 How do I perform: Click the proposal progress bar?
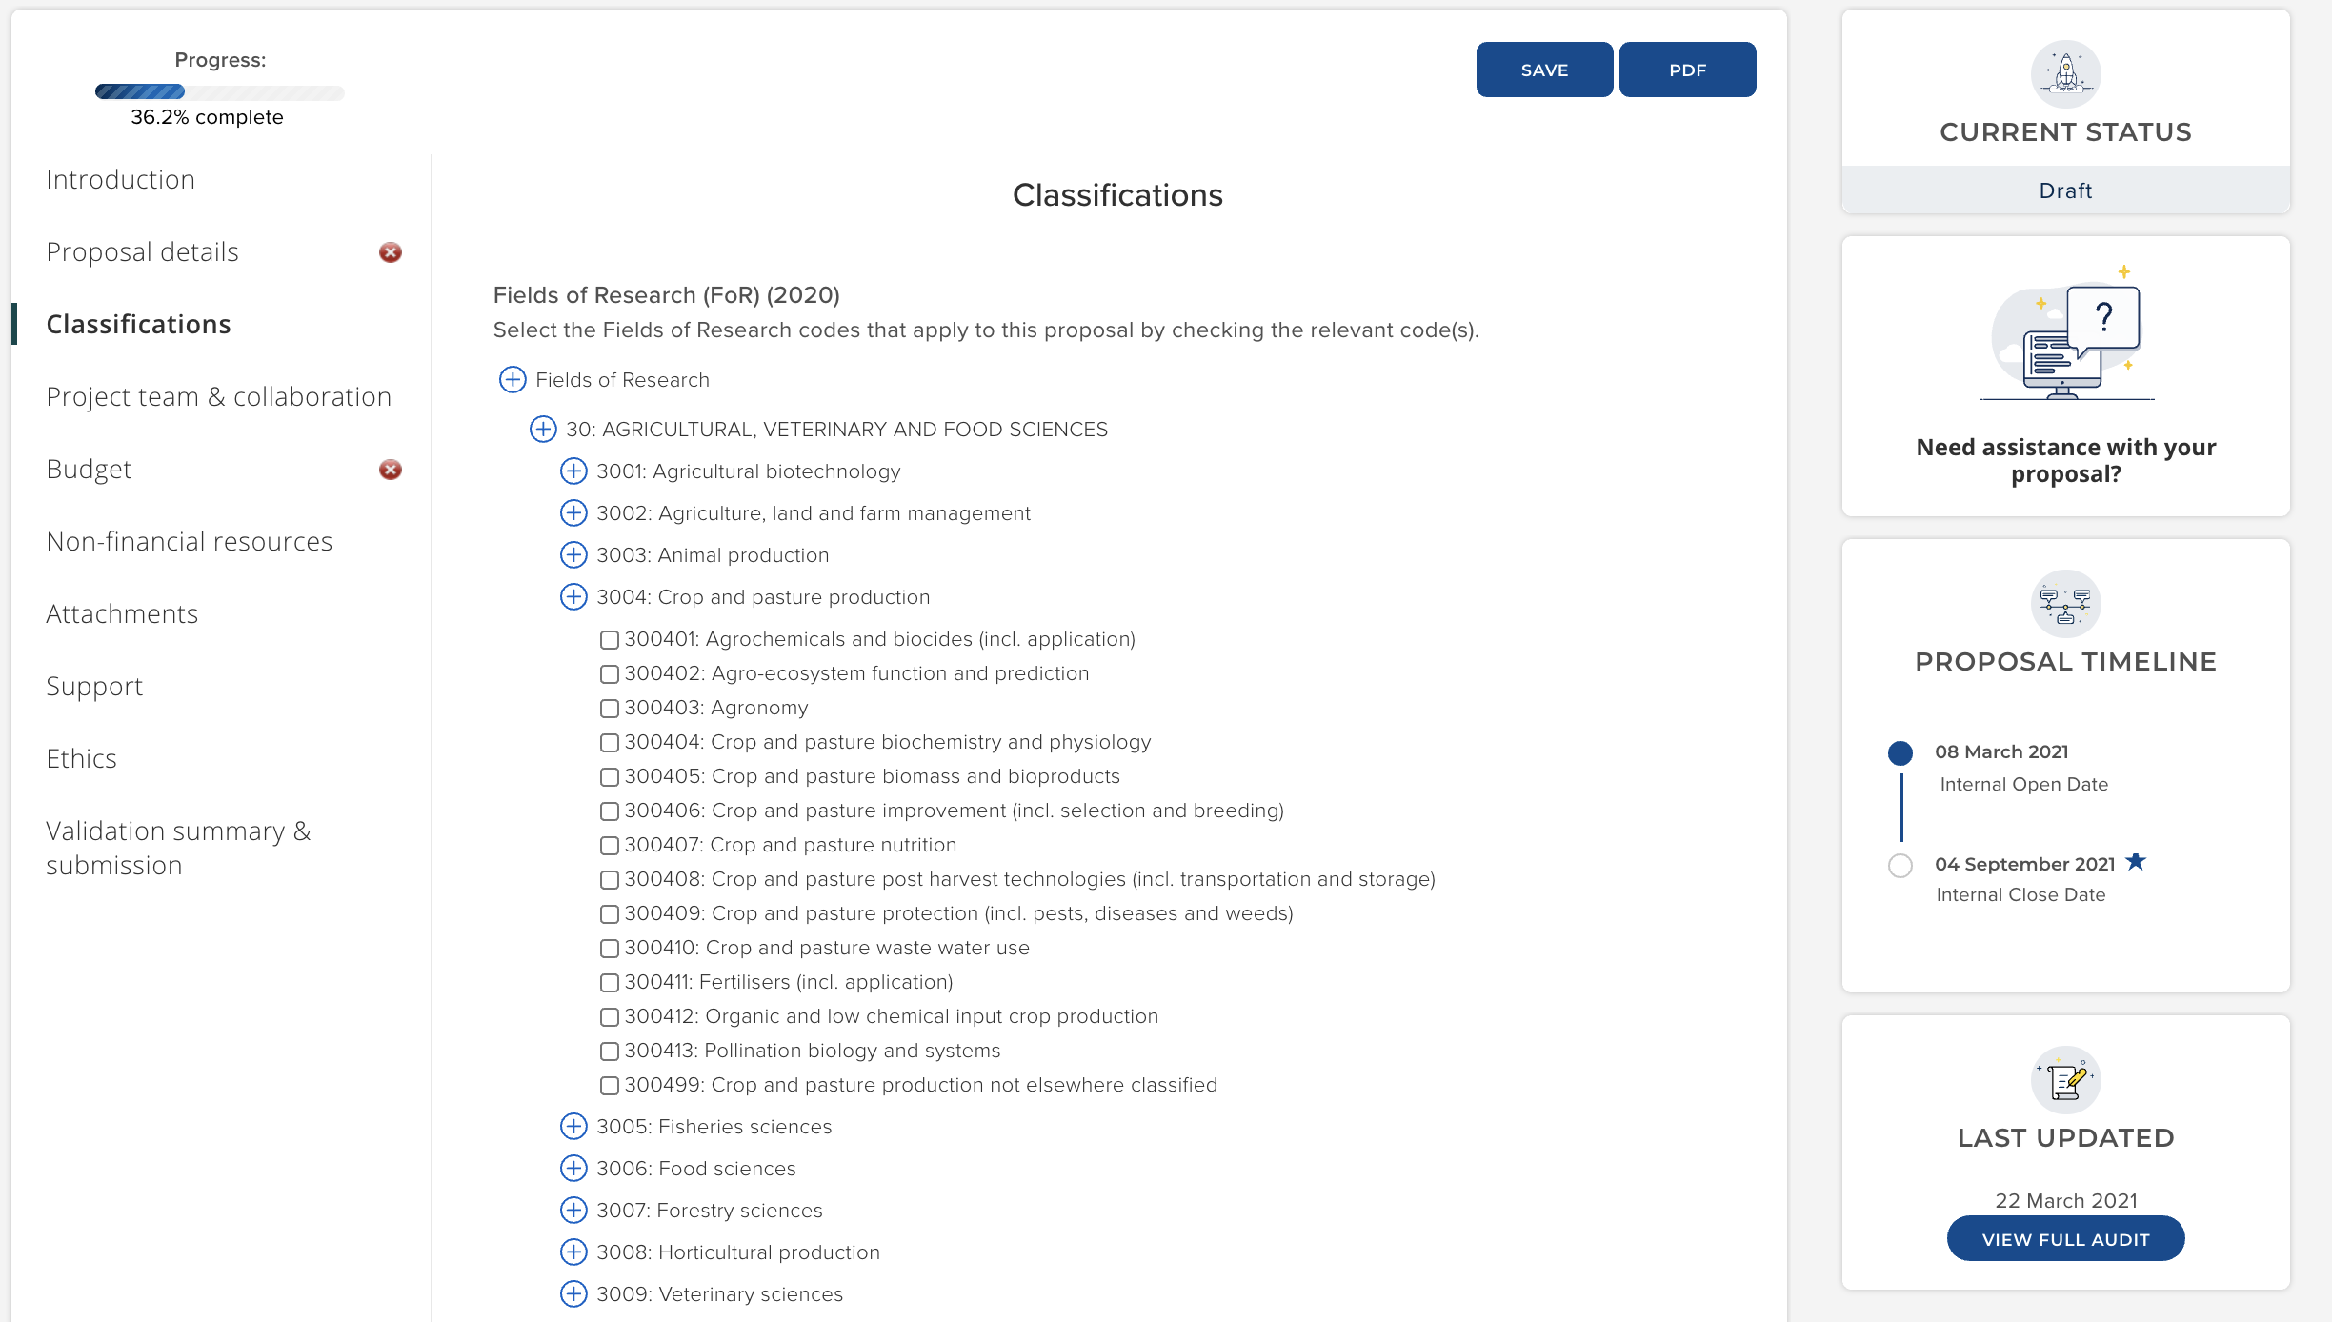[x=220, y=92]
